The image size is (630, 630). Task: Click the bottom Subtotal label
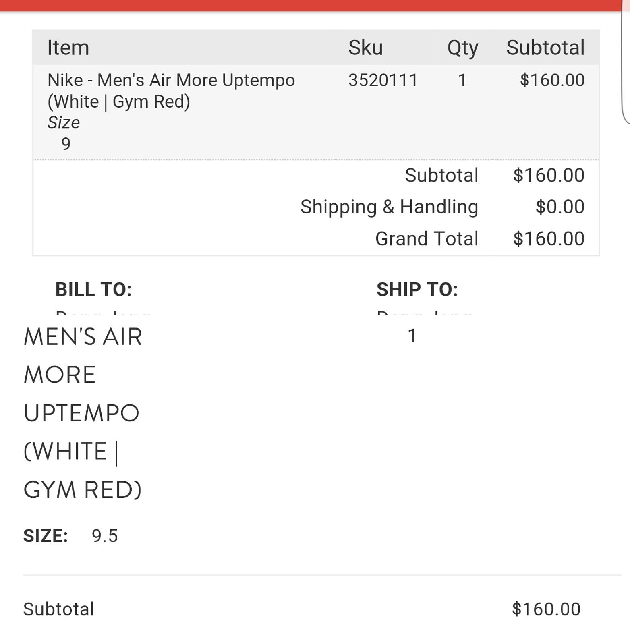[x=59, y=609]
